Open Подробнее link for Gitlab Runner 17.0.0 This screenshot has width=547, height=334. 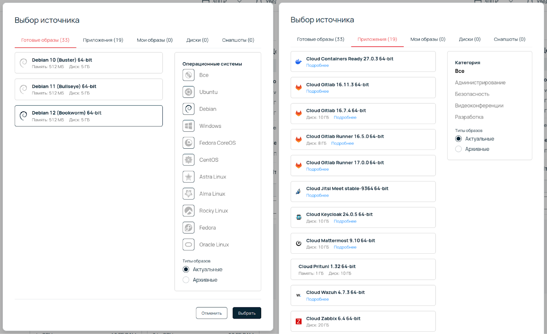pyautogui.click(x=317, y=169)
